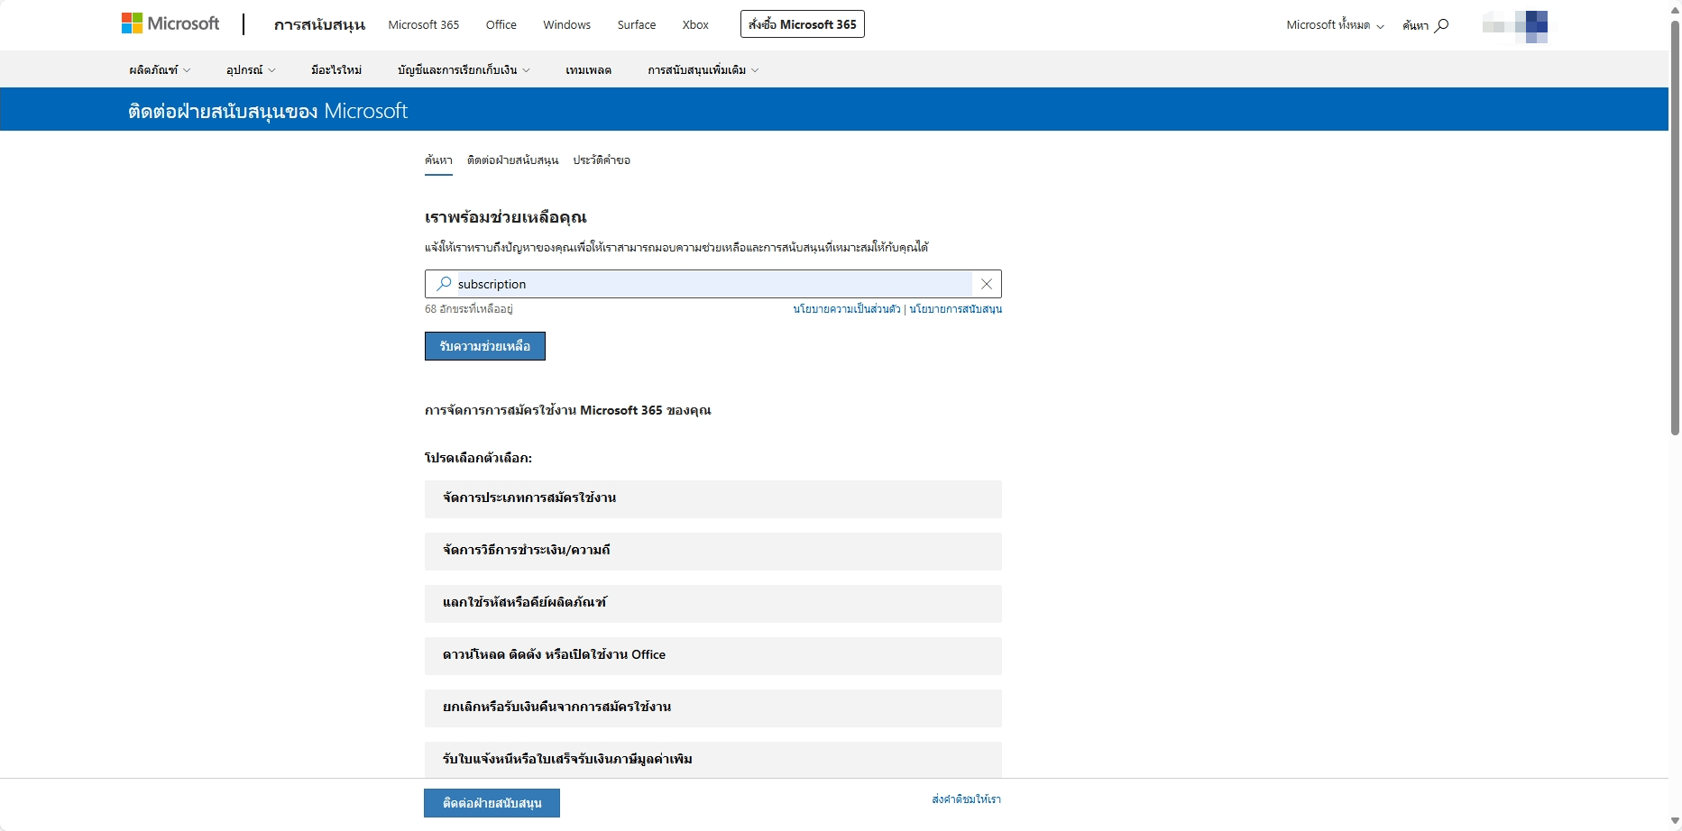Expand the ผลิตภัณฑ์ menu
The height and width of the screenshot is (831, 1682).
point(160,70)
